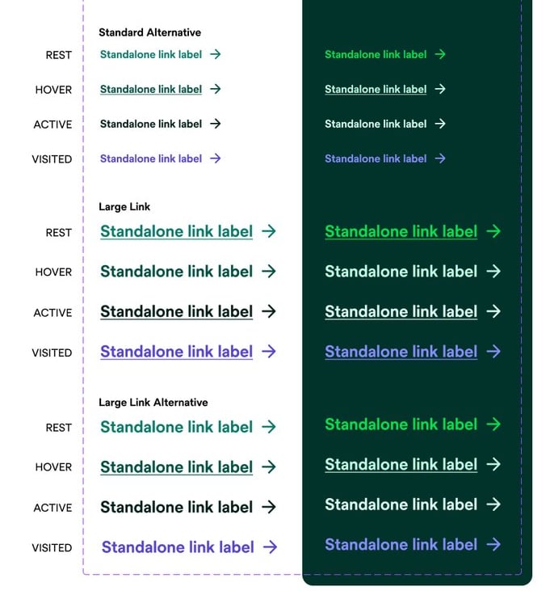The image size is (550, 591).
Task: Click the Standard Alternative section heading
Action: coord(150,32)
